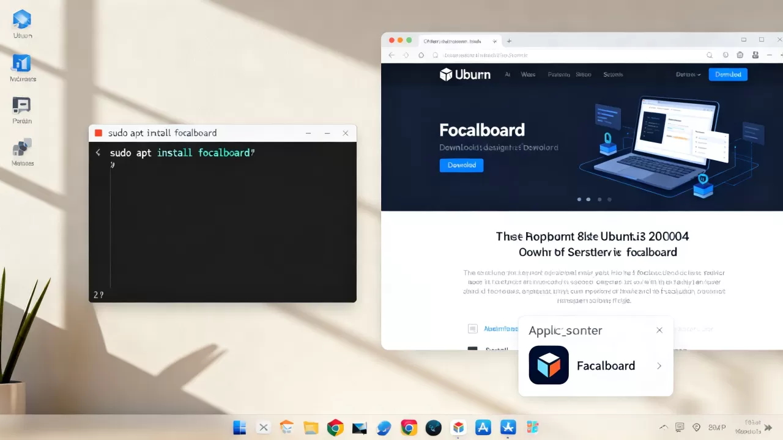Open the 'Sition' site nav item
Viewport: 783px width, 440px height.
584,75
